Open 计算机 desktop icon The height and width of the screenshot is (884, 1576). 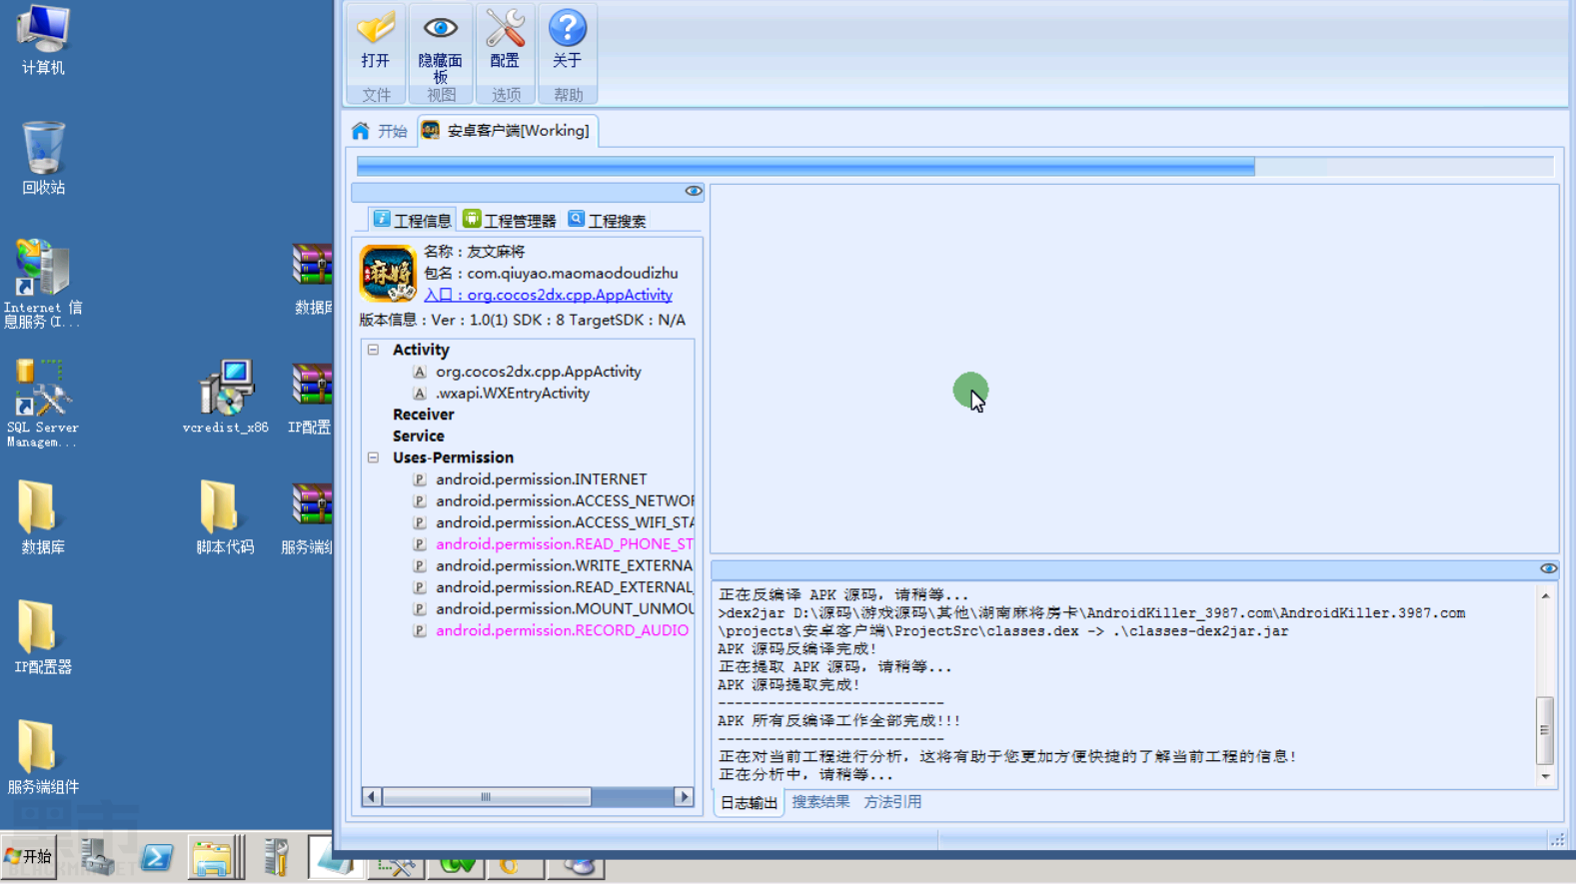(x=43, y=40)
